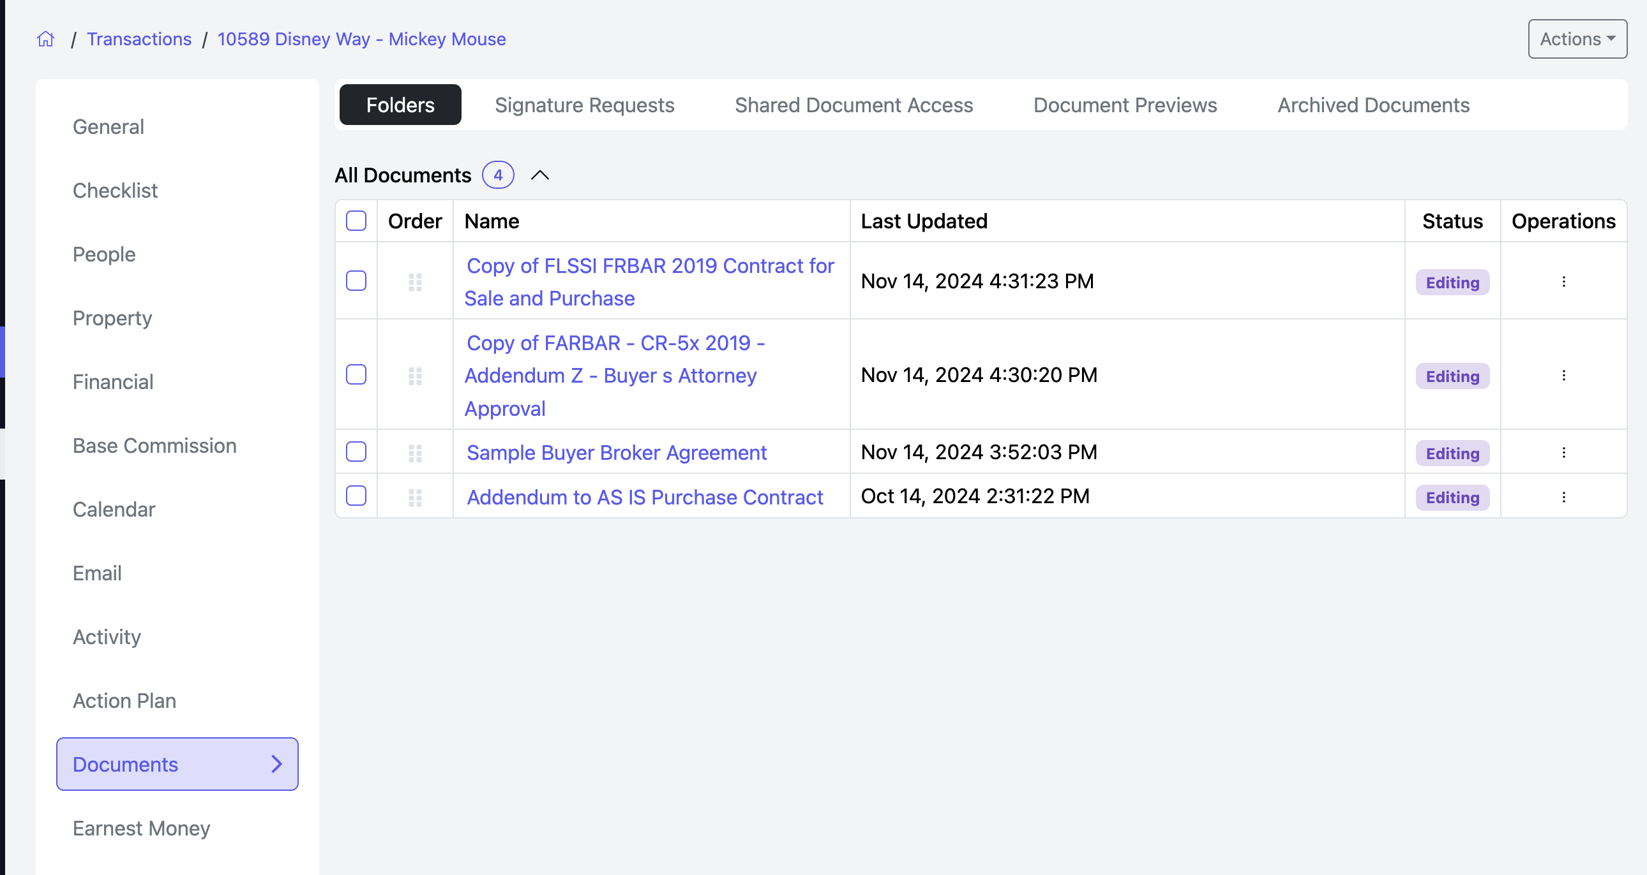Grab drag handle for FLSSI FRBAR contract row
1647x875 pixels.
coord(415,283)
